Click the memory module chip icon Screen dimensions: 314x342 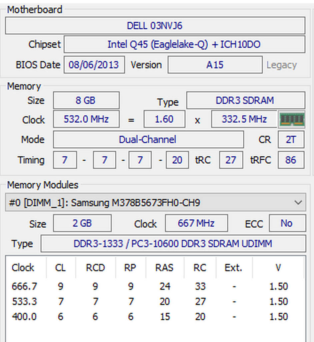(x=292, y=119)
